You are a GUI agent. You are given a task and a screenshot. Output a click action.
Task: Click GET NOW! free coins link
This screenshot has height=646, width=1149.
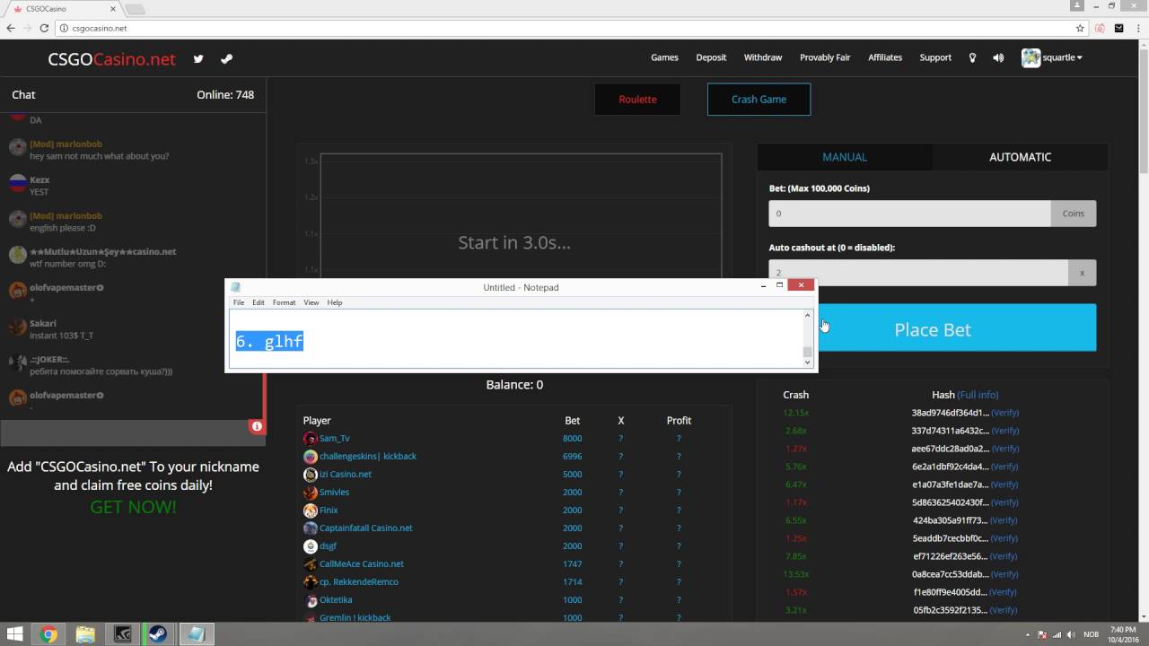(x=133, y=507)
